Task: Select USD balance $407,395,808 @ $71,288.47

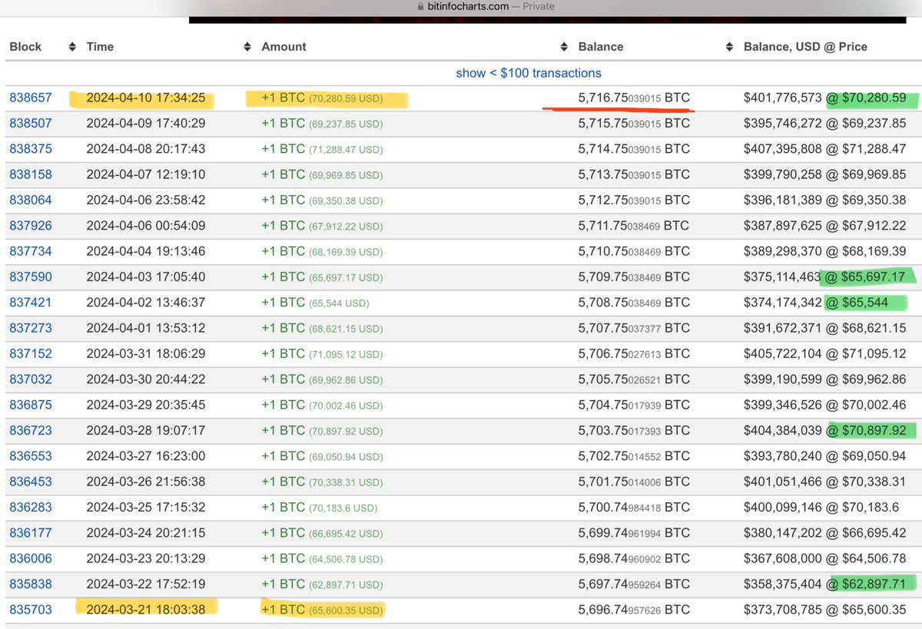Action: (x=824, y=148)
